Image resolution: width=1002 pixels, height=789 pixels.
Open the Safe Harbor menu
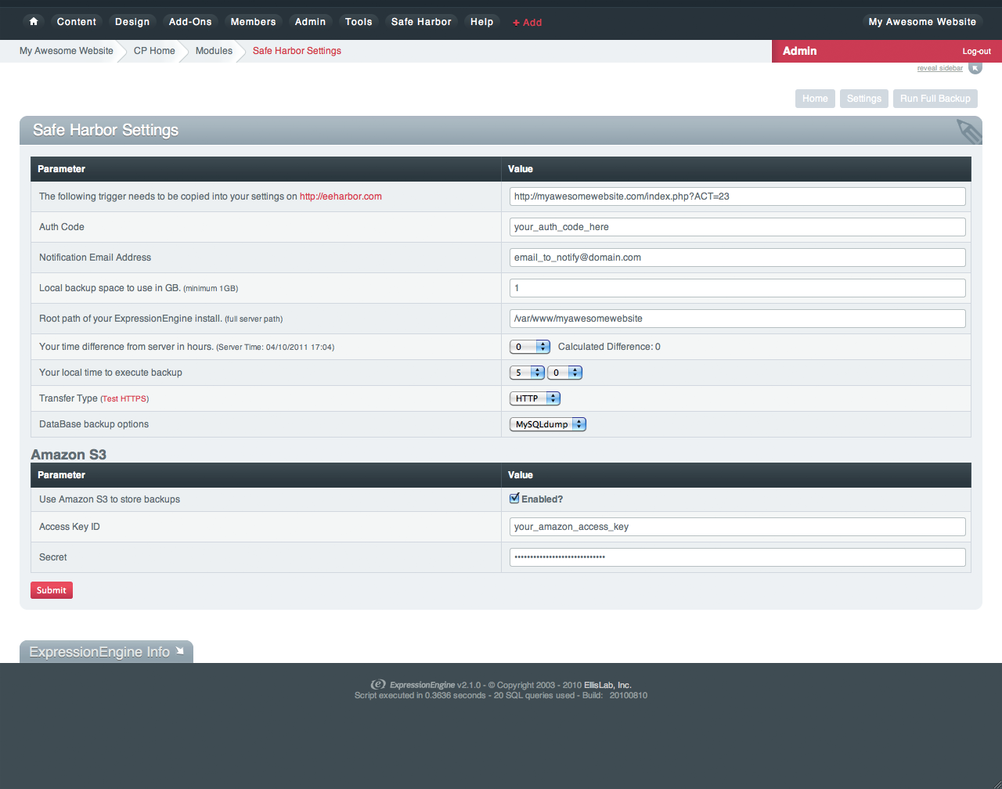click(421, 22)
